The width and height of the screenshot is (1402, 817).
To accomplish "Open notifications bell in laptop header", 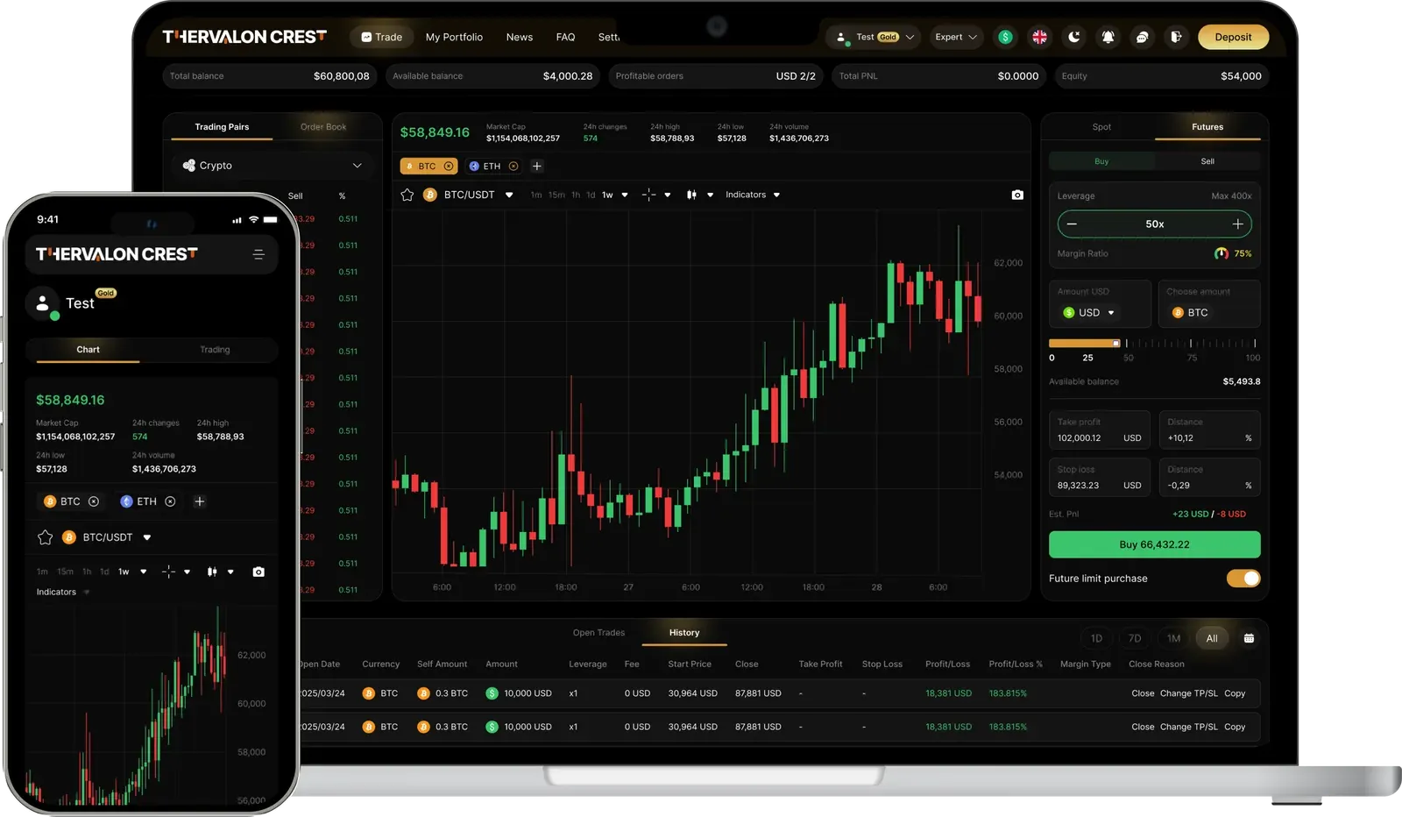I will coord(1108,37).
